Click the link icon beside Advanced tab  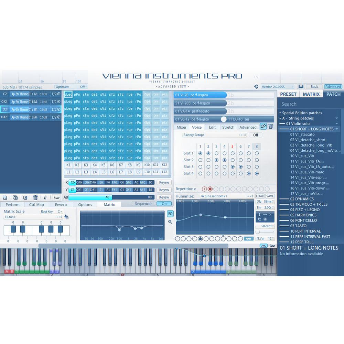[263, 127]
